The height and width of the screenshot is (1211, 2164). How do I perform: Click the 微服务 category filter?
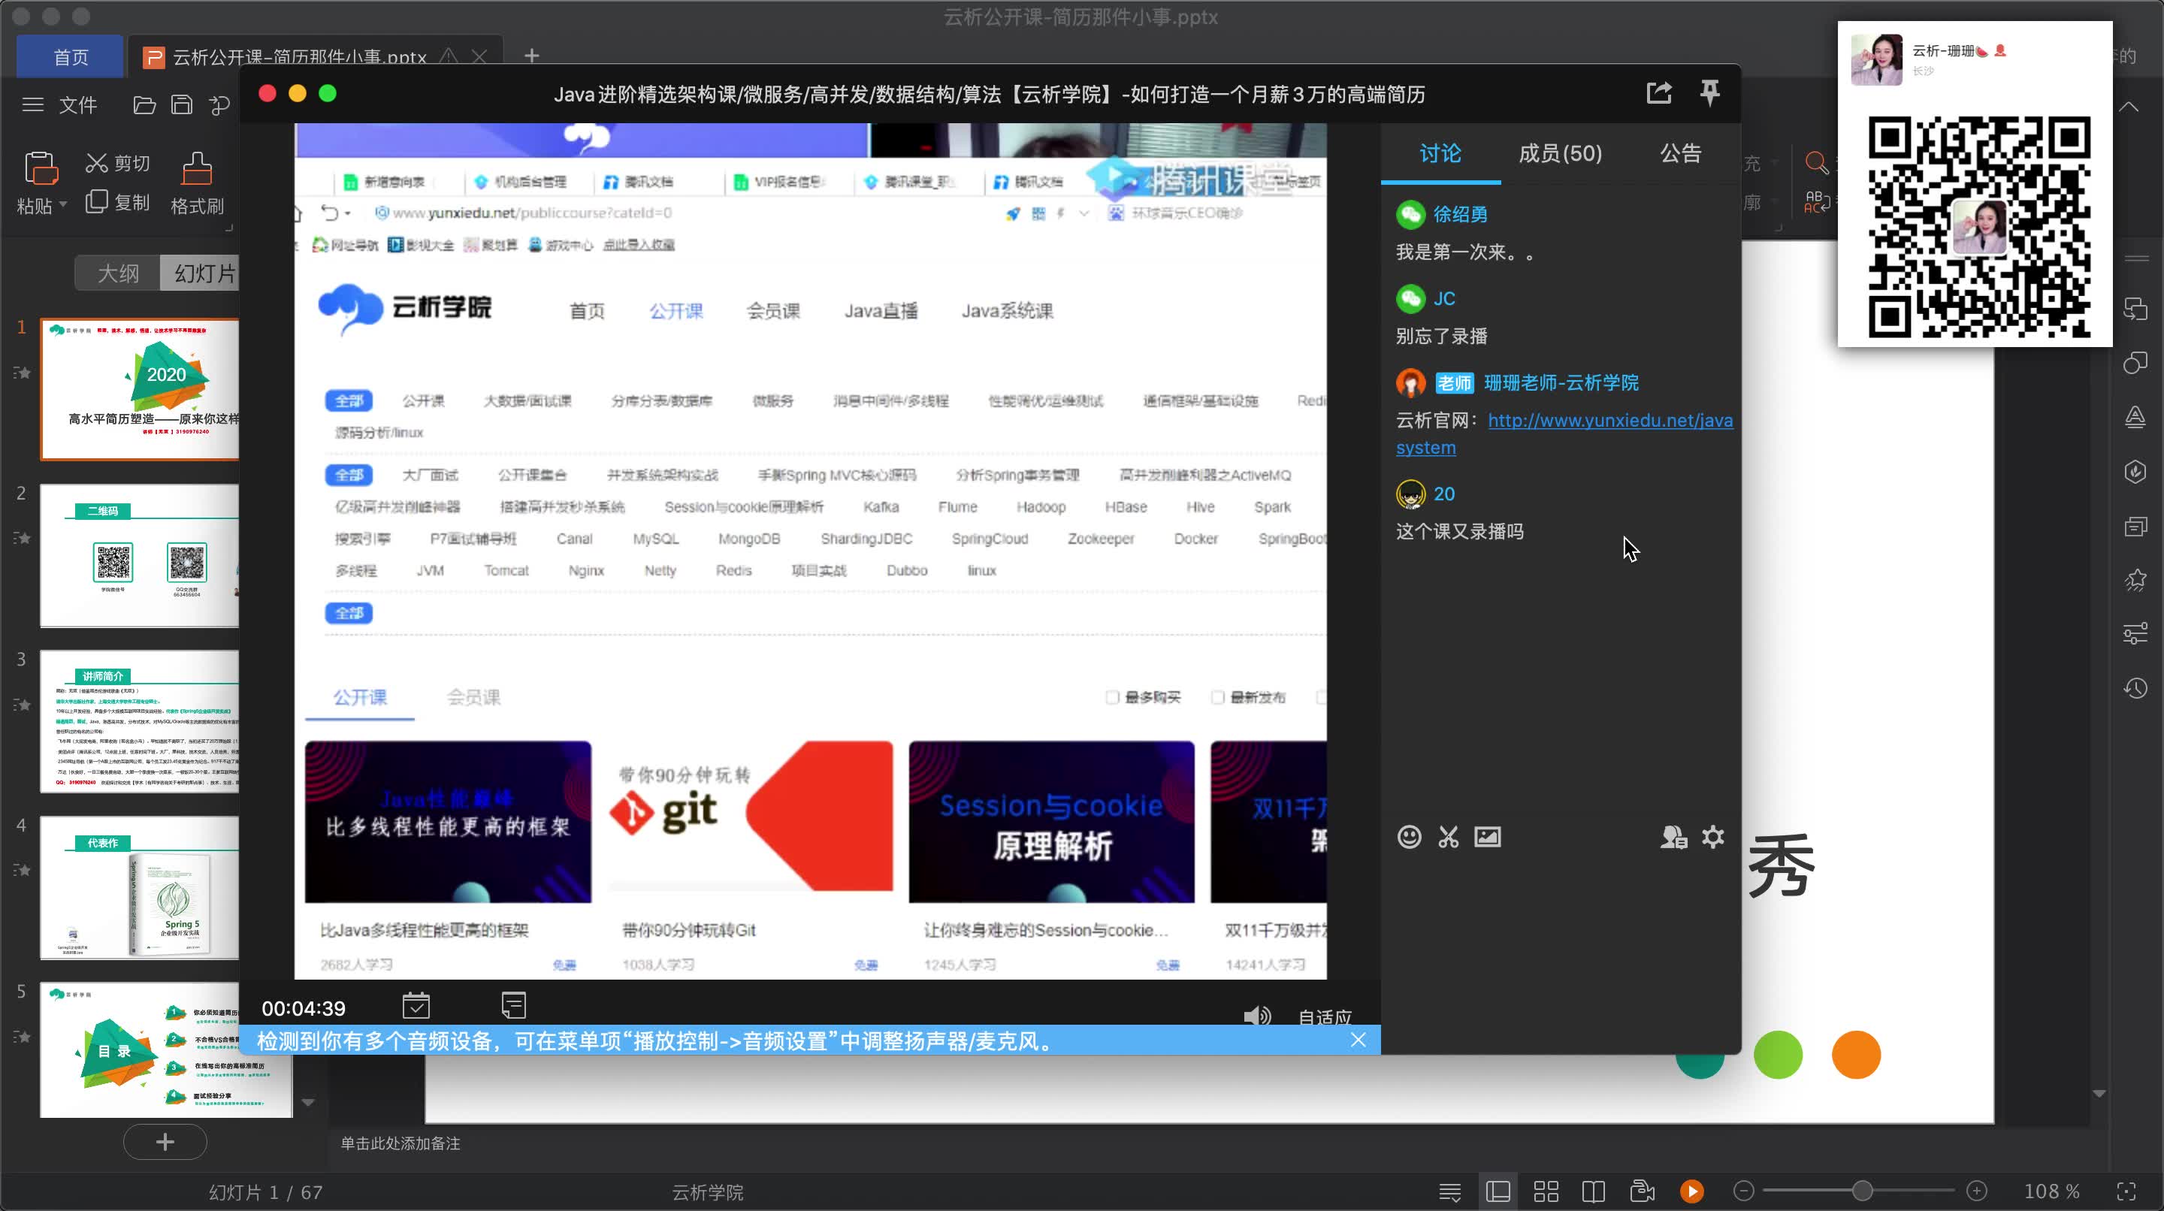(x=772, y=400)
